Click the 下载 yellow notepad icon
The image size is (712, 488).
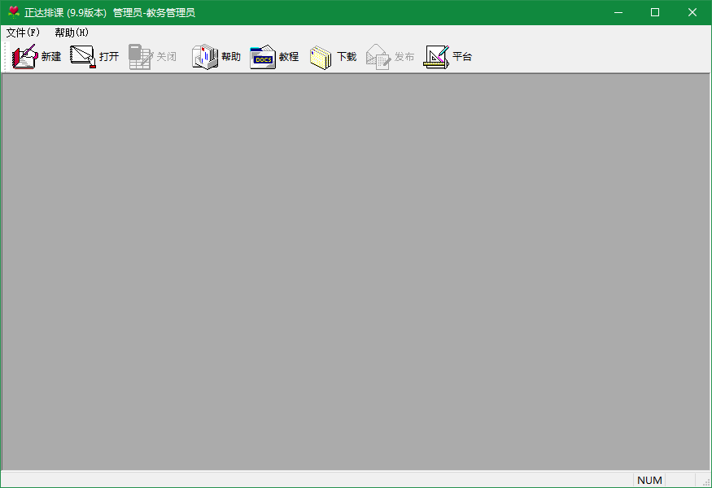[321, 57]
